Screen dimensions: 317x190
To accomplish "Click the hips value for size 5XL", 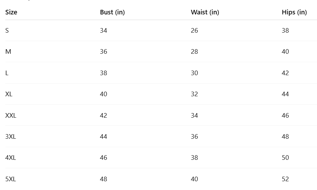I will coord(285,179).
